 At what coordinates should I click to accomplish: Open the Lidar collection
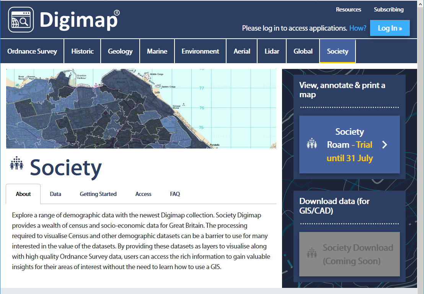click(272, 51)
